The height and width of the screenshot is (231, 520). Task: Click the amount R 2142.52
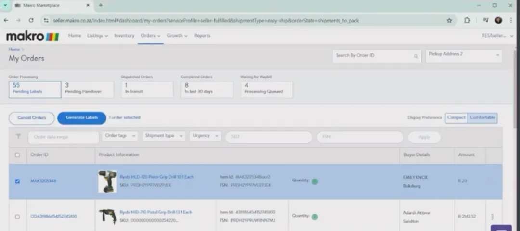pos(467,217)
